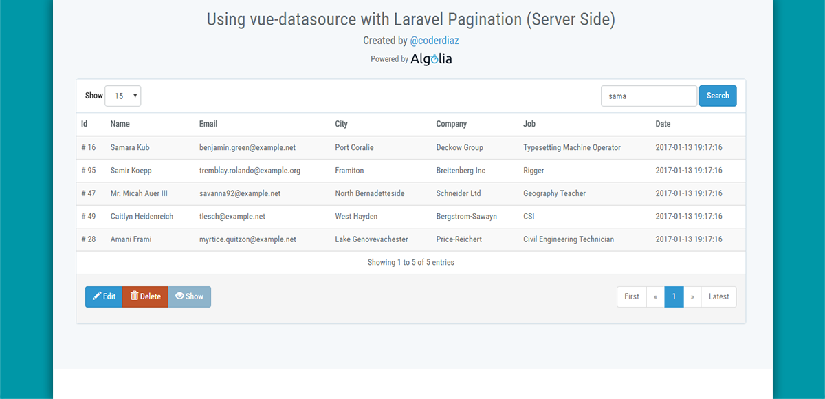Click the Search button
This screenshot has width=825, height=399.
point(718,96)
